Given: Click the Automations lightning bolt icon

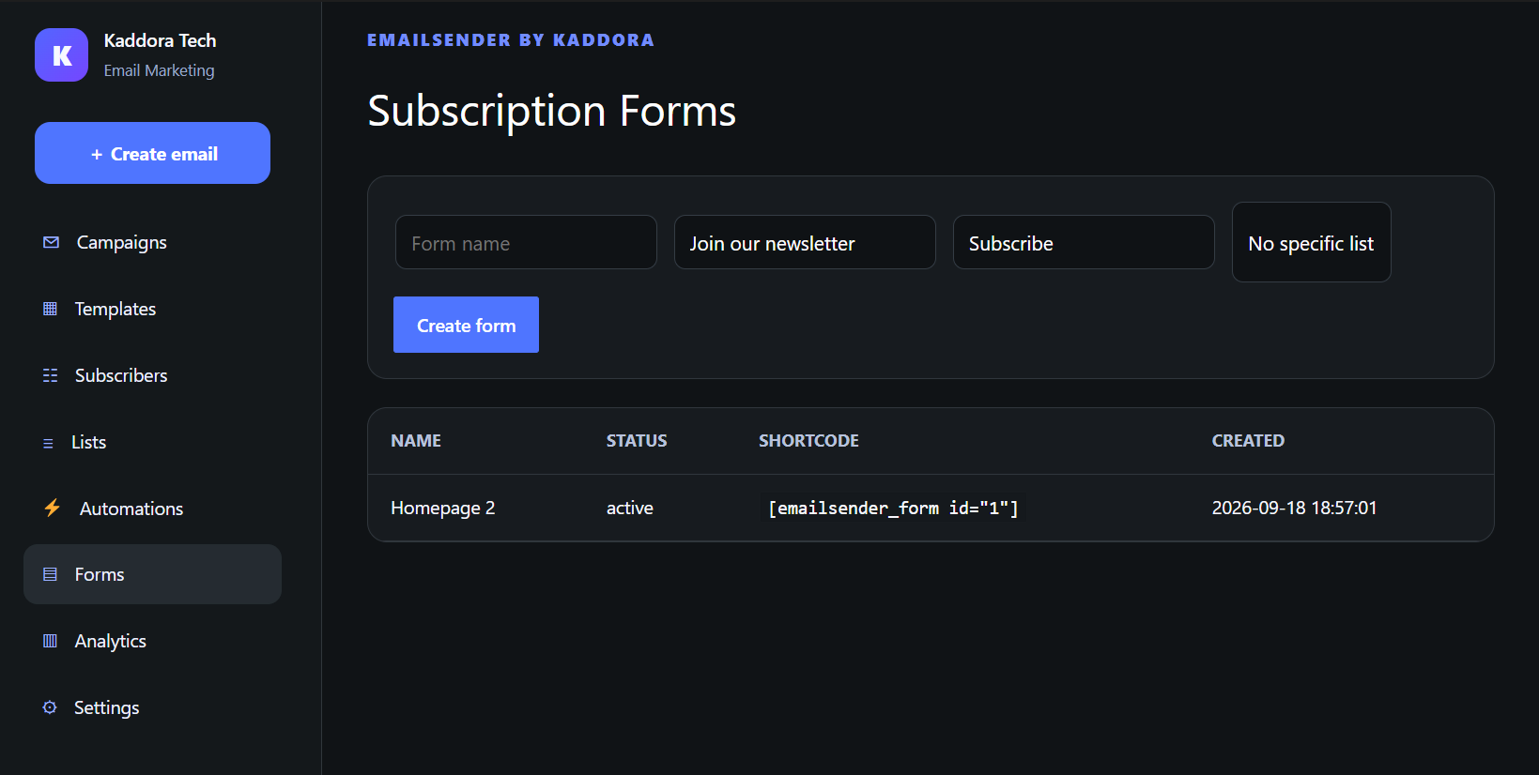Looking at the screenshot, I should [x=53, y=508].
